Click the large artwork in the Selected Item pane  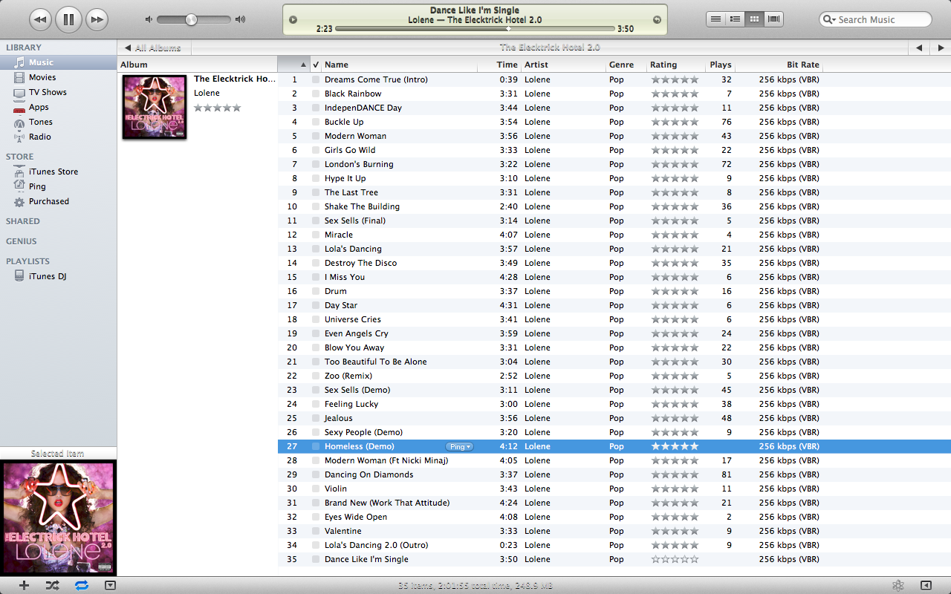58,518
